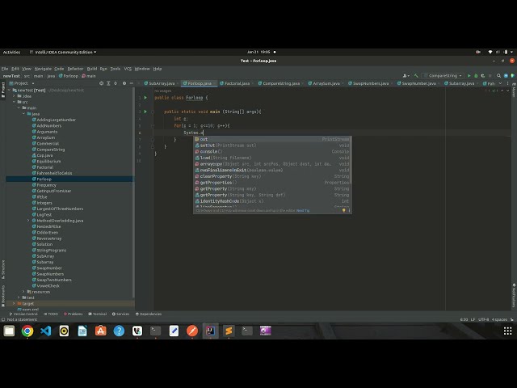This screenshot has width=517, height=388.
Task: Collapse the newTest project root node
Action: pyautogui.click(x=9, y=90)
